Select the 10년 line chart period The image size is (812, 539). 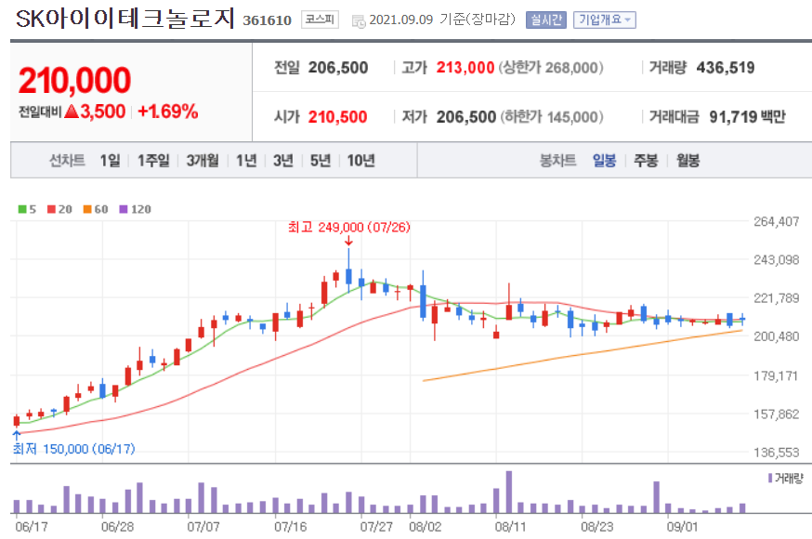[360, 161]
